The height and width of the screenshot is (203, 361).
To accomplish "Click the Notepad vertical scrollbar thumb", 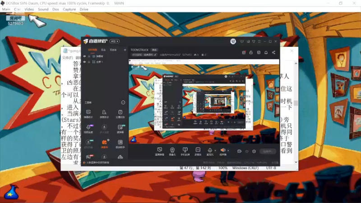I will 296,103.
